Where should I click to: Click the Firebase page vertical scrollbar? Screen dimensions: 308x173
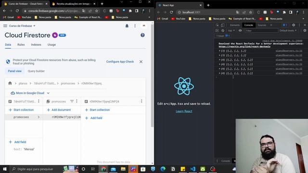click(x=152, y=75)
